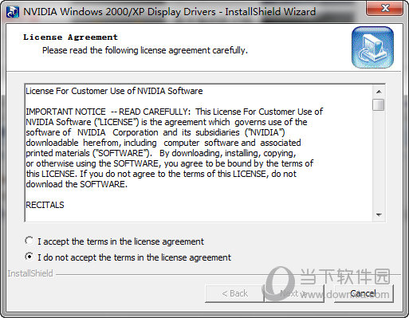409x318 pixels.
Task: Click the NVIDIA installer title bar icon
Action: click(x=13, y=12)
